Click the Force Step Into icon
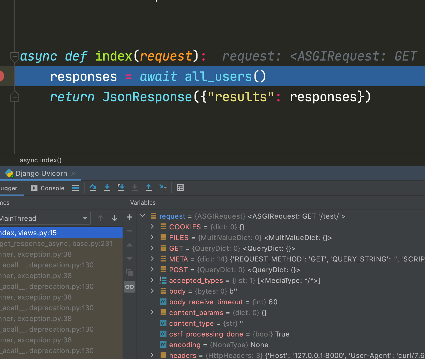The height and width of the screenshot is (359, 425). click(135, 188)
